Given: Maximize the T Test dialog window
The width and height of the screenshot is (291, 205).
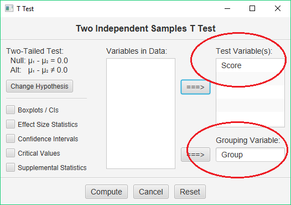Looking at the screenshot, I should click(x=252, y=8).
